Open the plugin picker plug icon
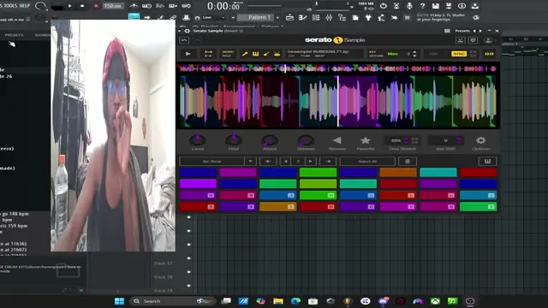 coord(368,17)
